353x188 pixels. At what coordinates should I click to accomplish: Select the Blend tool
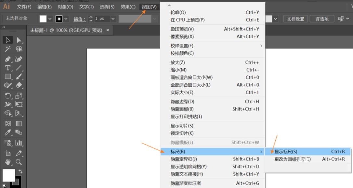point(19,132)
